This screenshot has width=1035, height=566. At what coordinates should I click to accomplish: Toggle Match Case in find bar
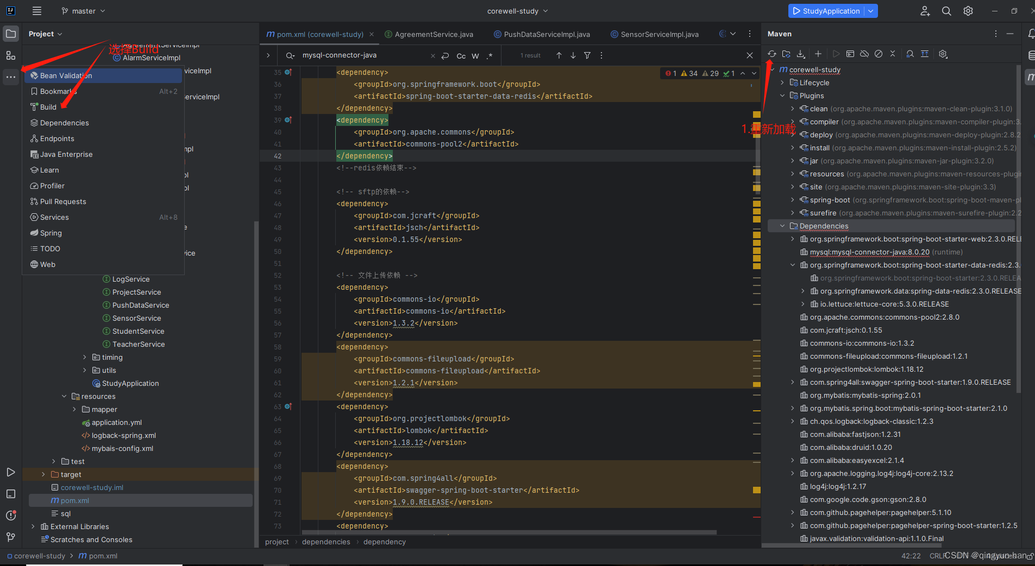coord(461,55)
